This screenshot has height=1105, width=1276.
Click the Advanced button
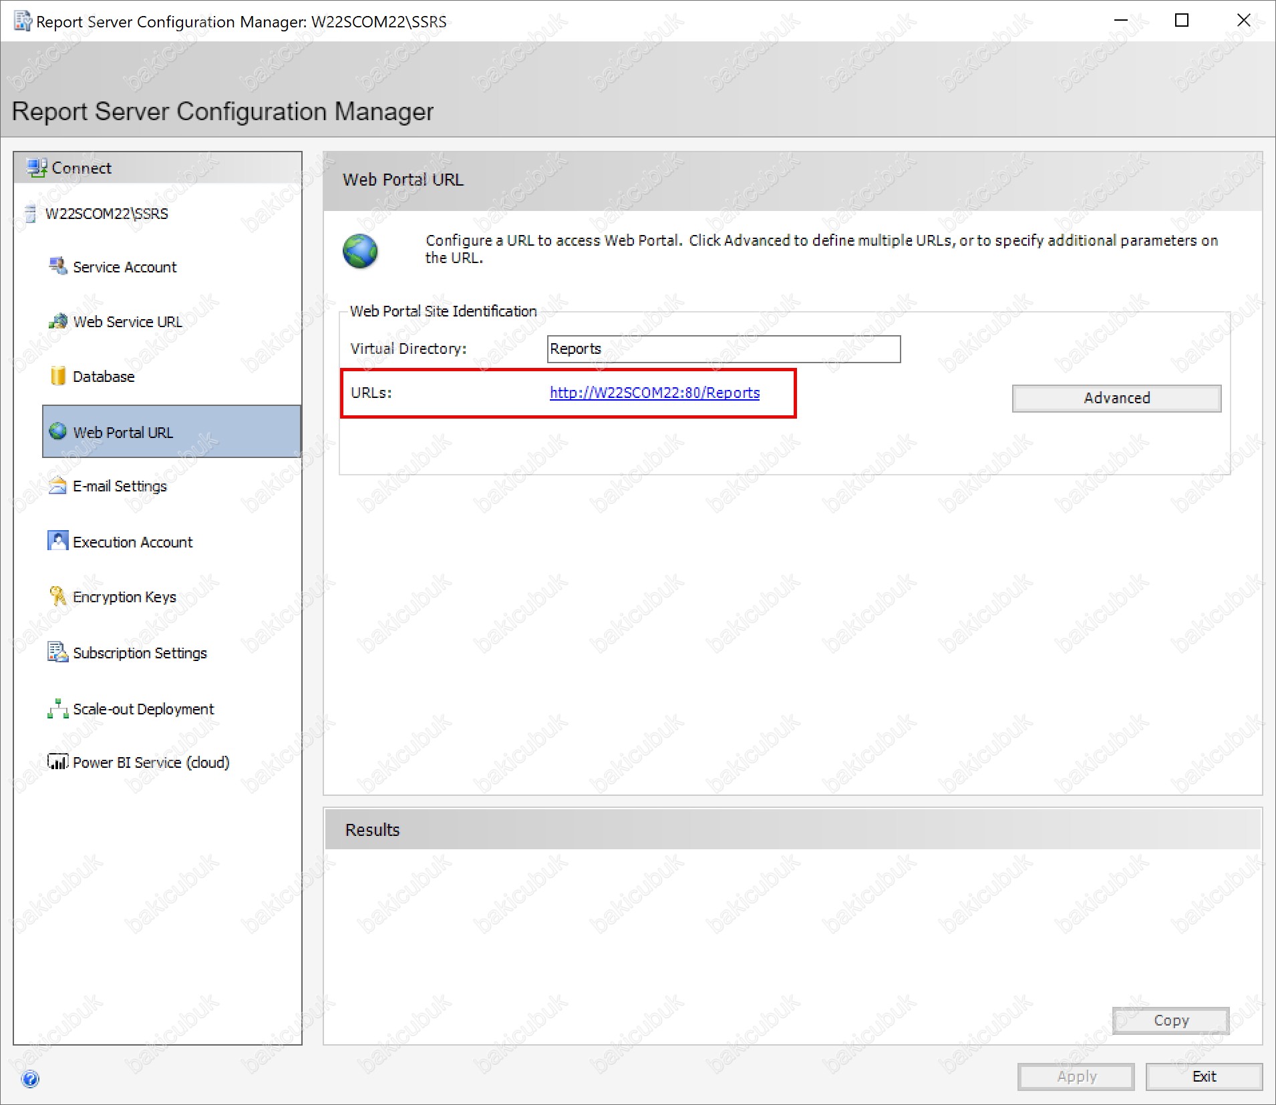[1116, 398]
